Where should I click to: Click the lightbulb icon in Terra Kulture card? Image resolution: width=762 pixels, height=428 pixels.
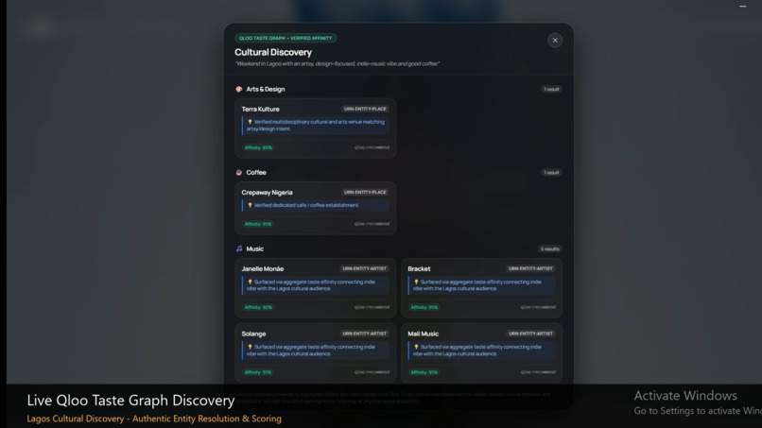coord(250,122)
